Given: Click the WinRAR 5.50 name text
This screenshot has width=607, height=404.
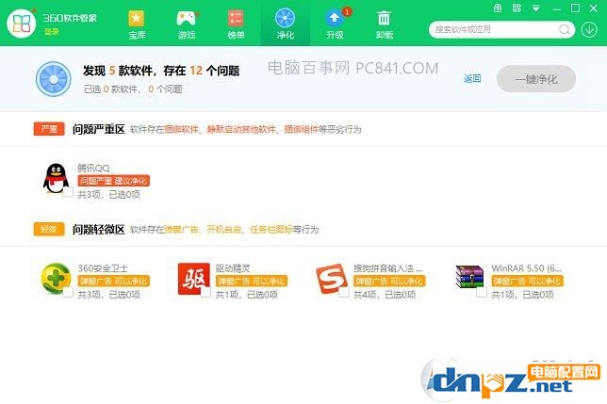Looking at the screenshot, I should pos(526,268).
